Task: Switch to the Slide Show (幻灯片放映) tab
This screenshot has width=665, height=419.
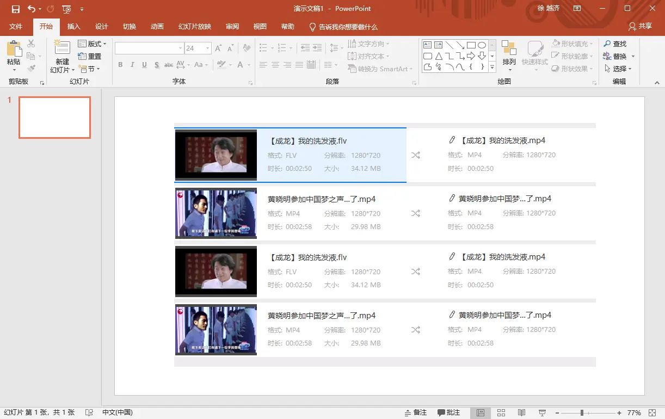Action: [194, 27]
